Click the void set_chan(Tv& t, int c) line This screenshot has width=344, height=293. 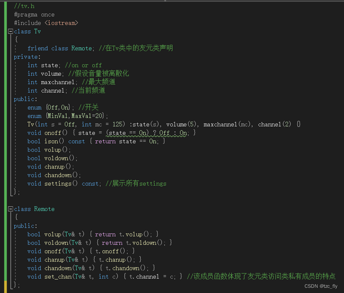coord(105,277)
